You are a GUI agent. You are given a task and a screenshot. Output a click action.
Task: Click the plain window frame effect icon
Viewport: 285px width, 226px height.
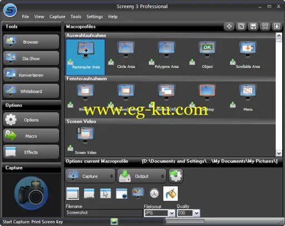point(72,194)
